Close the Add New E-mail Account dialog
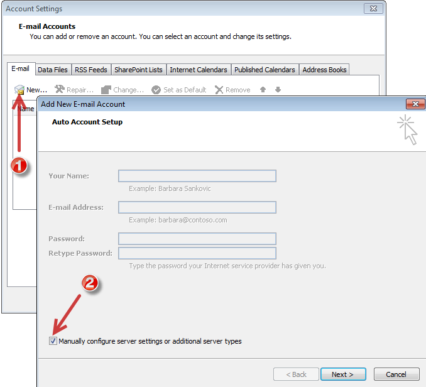The height and width of the screenshot is (387, 426). [x=414, y=104]
